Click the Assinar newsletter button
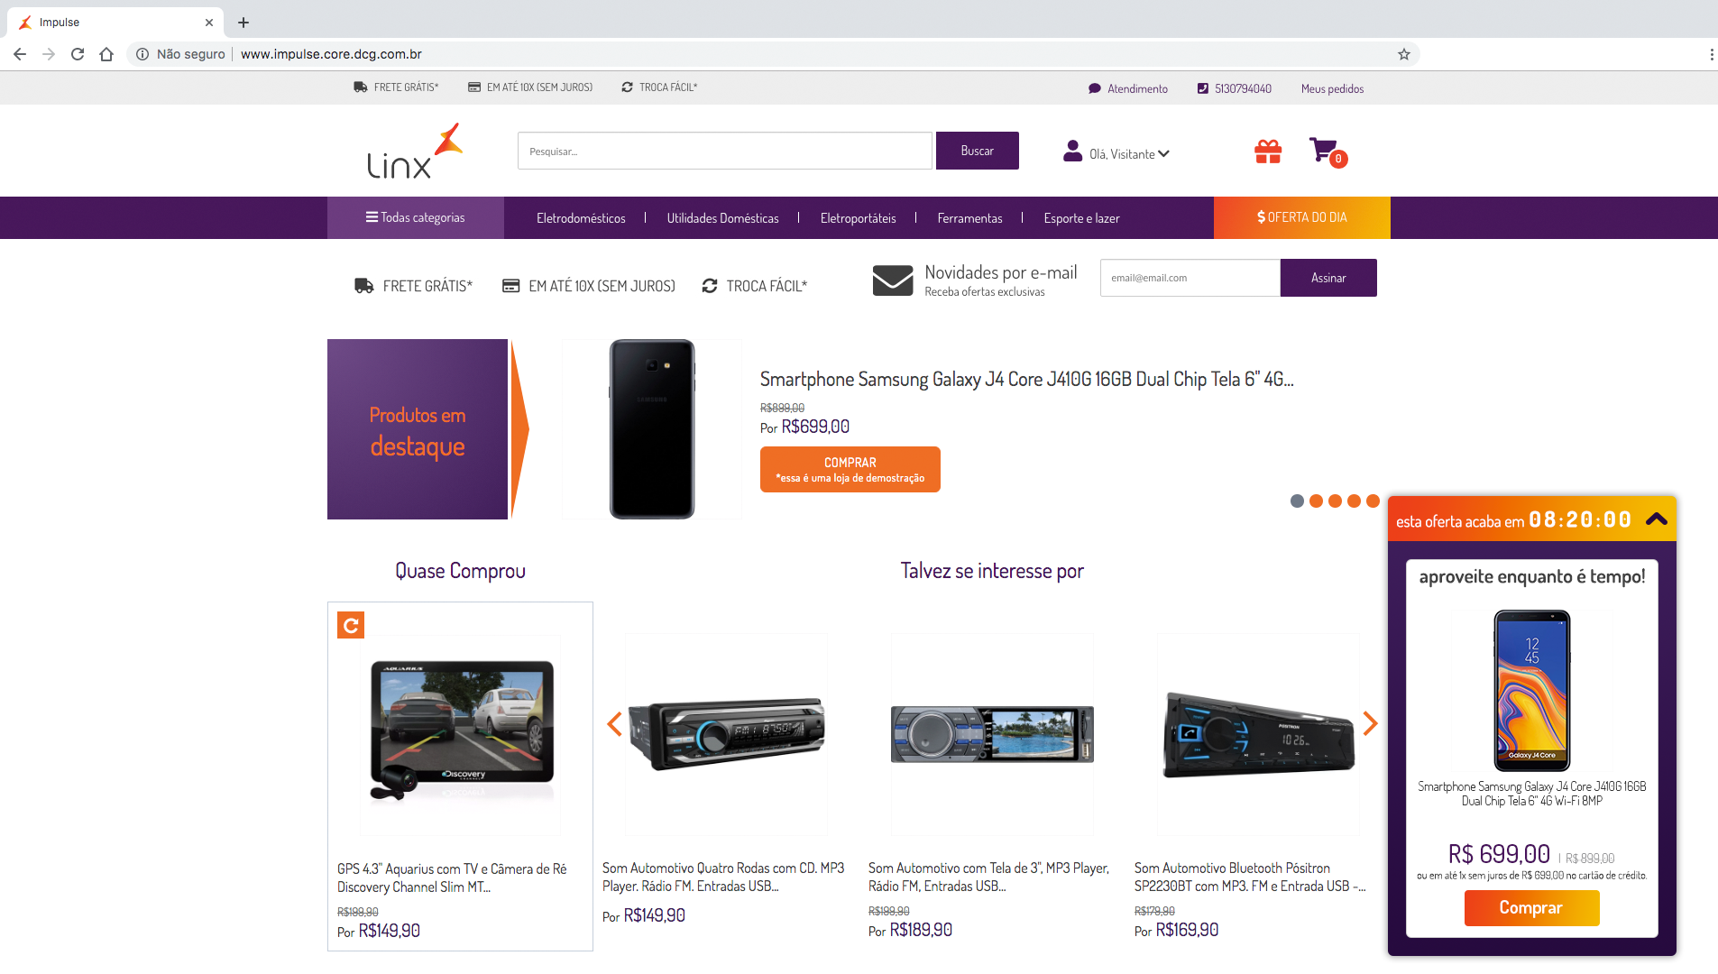 pyautogui.click(x=1328, y=278)
